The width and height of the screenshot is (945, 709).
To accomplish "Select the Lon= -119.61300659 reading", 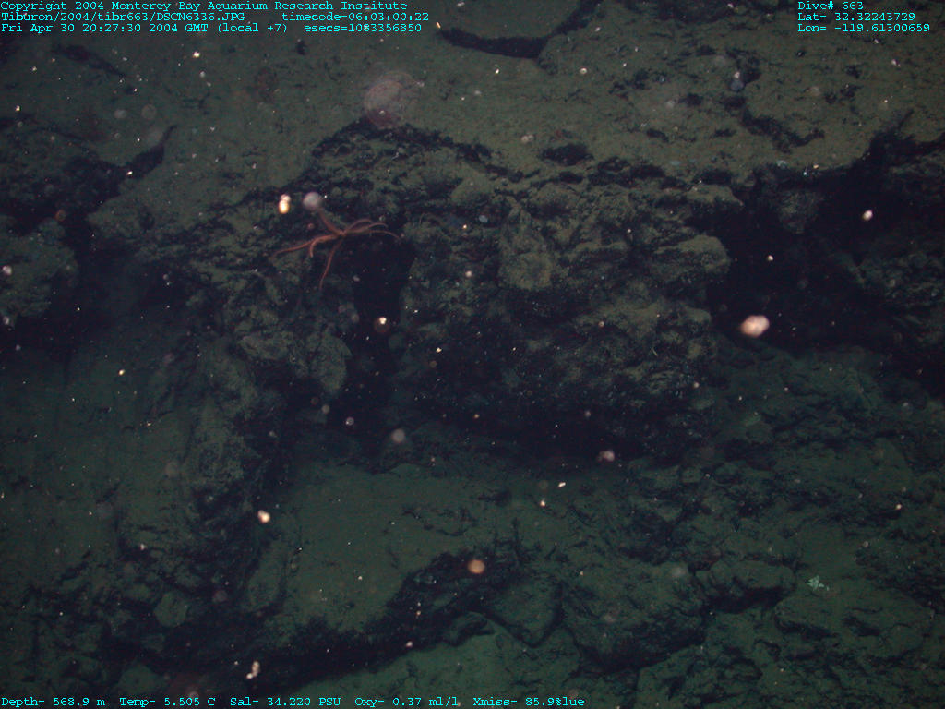I will tap(864, 28).
